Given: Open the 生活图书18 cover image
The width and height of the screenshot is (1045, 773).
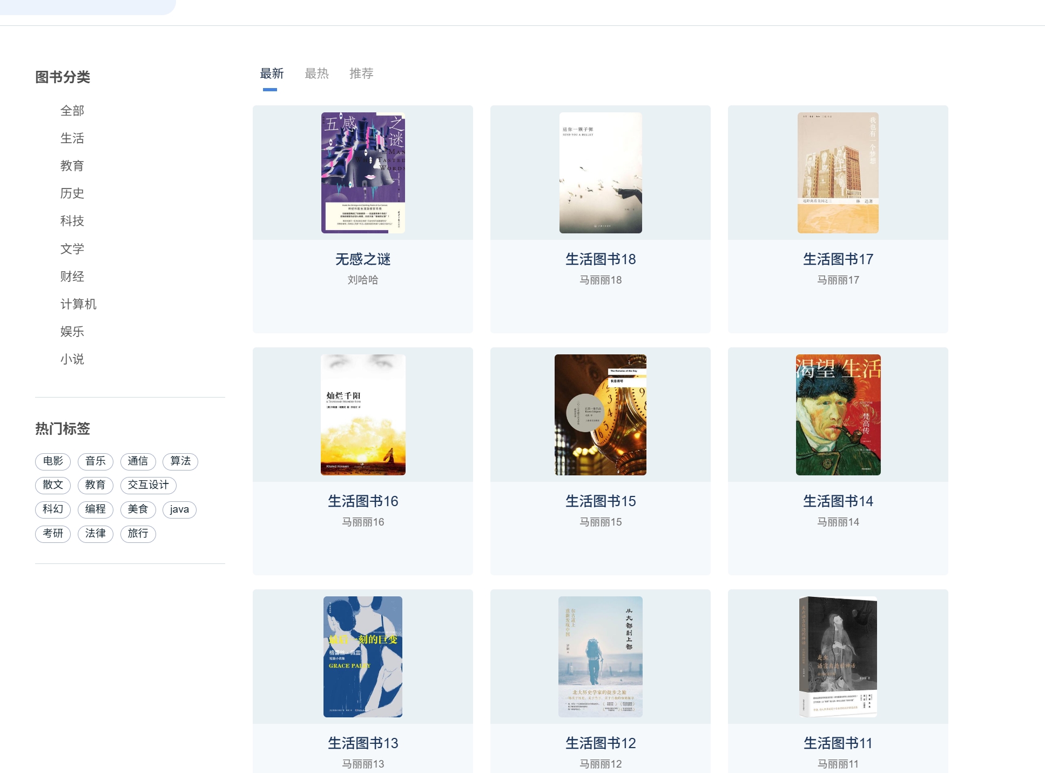Looking at the screenshot, I should click(x=601, y=173).
